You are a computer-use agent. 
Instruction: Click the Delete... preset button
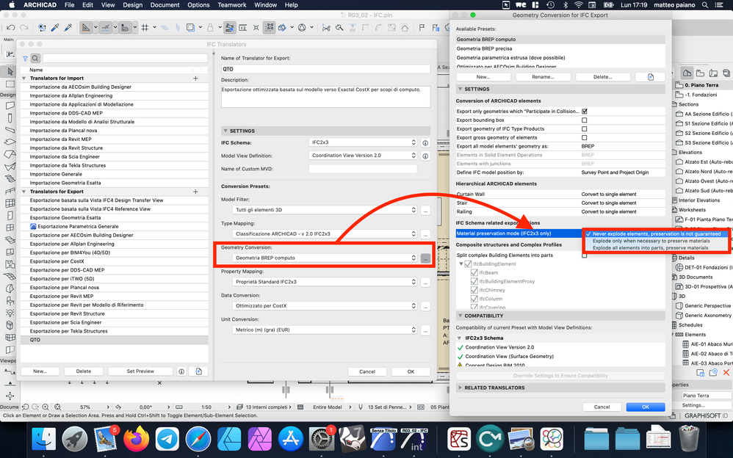tap(602, 77)
